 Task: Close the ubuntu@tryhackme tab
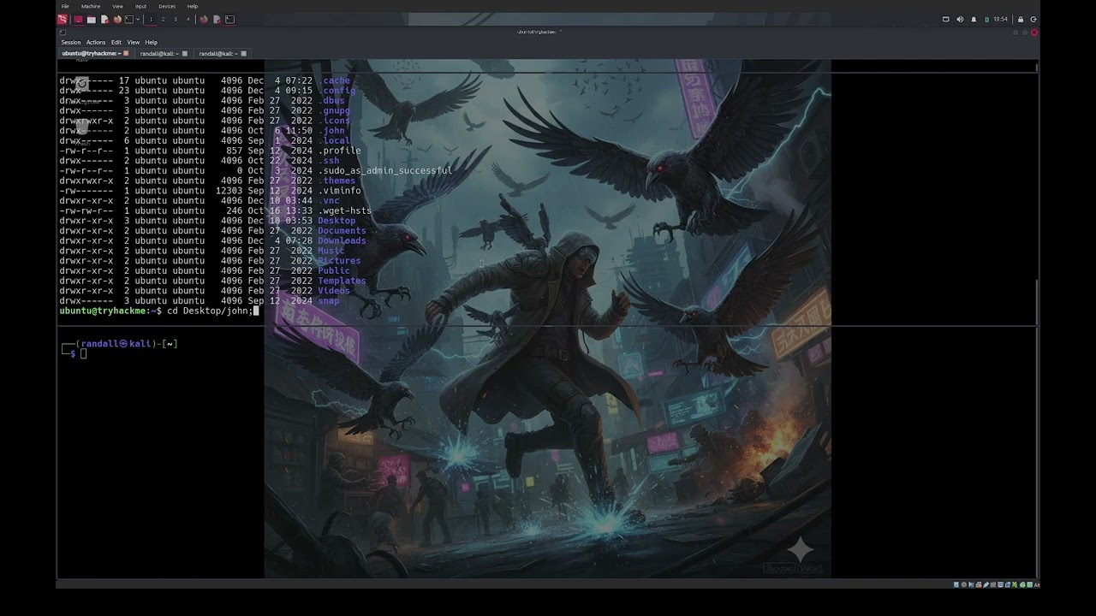(x=126, y=53)
